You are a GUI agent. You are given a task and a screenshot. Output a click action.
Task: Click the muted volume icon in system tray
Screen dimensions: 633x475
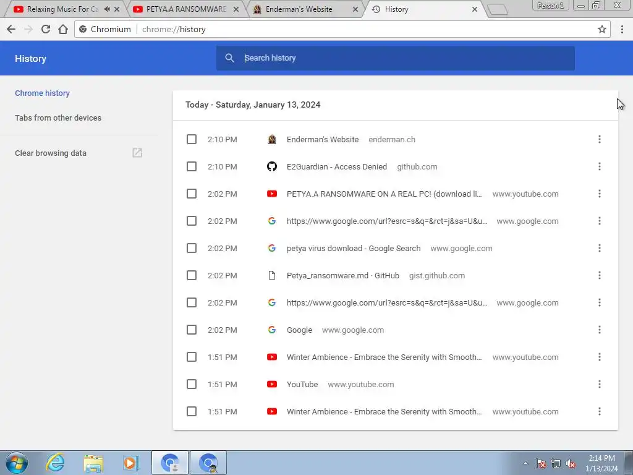pyautogui.click(x=571, y=463)
